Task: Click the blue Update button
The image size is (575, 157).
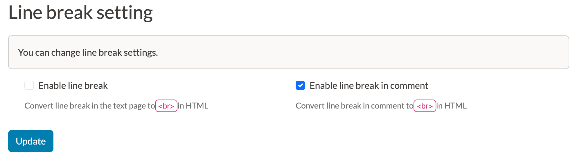Action: [x=31, y=141]
